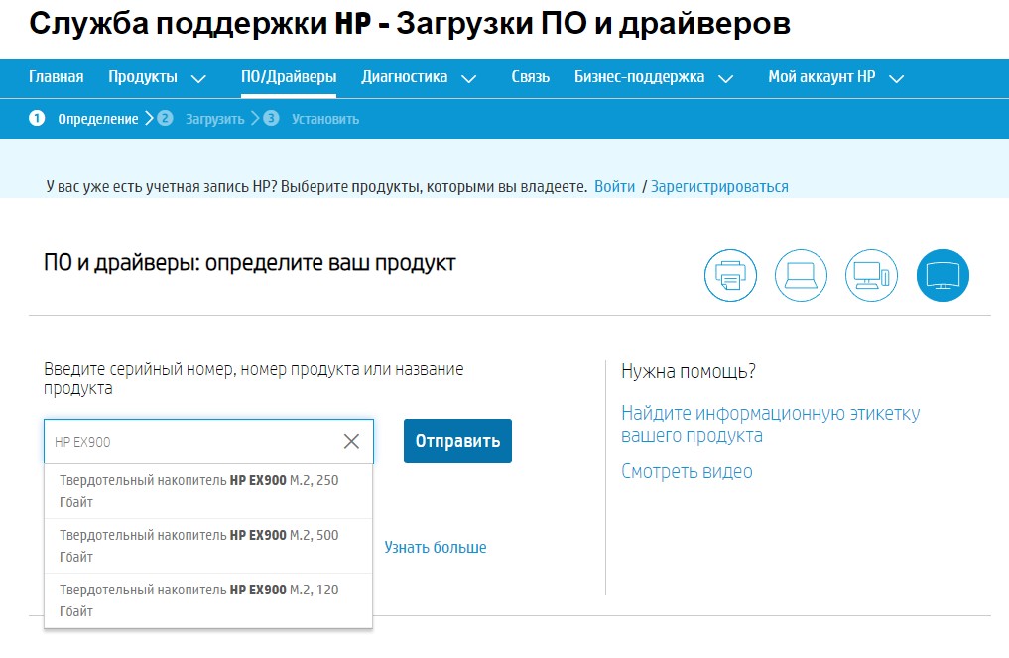Open the Диагностика menu
The height and width of the screenshot is (658, 1009).
point(405,77)
